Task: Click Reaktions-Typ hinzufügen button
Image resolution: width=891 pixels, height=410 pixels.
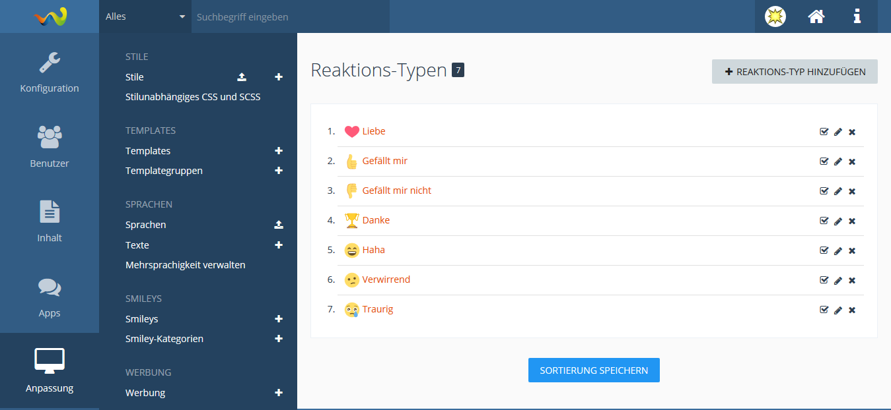Action: click(x=795, y=72)
